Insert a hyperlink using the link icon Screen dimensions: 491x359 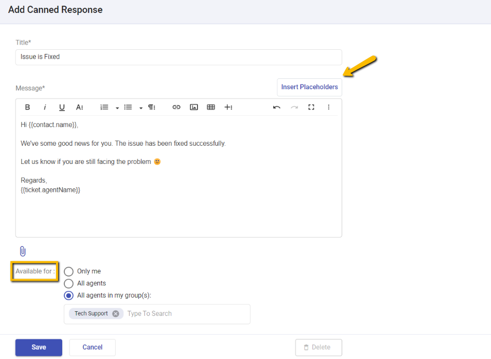pos(176,107)
